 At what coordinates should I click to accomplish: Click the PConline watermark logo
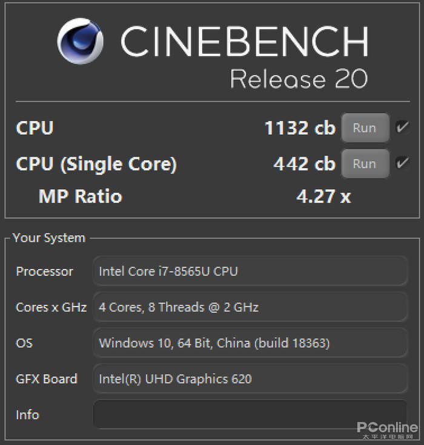coord(387,429)
